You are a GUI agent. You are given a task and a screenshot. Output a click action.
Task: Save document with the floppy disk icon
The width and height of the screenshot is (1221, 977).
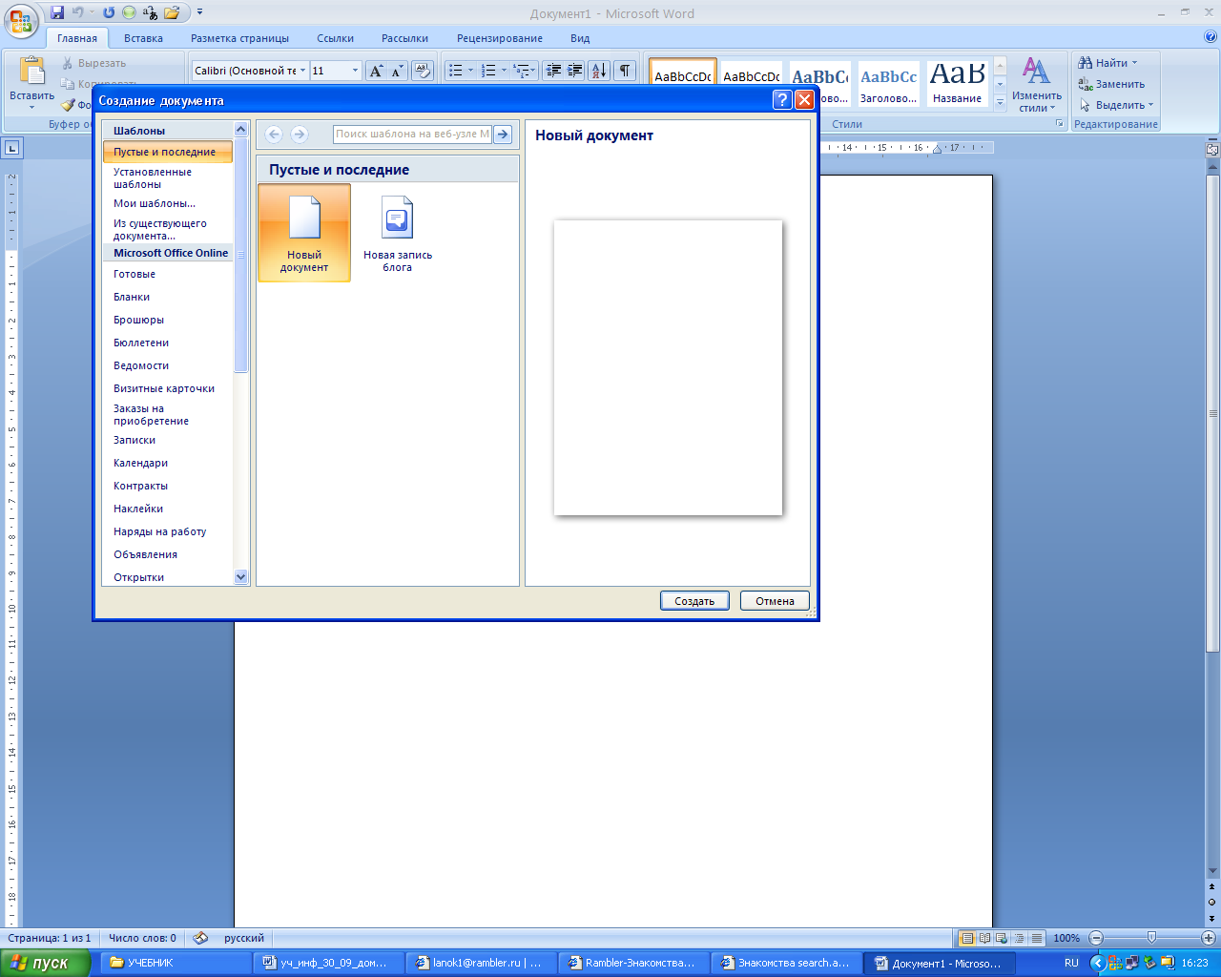click(57, 12)
